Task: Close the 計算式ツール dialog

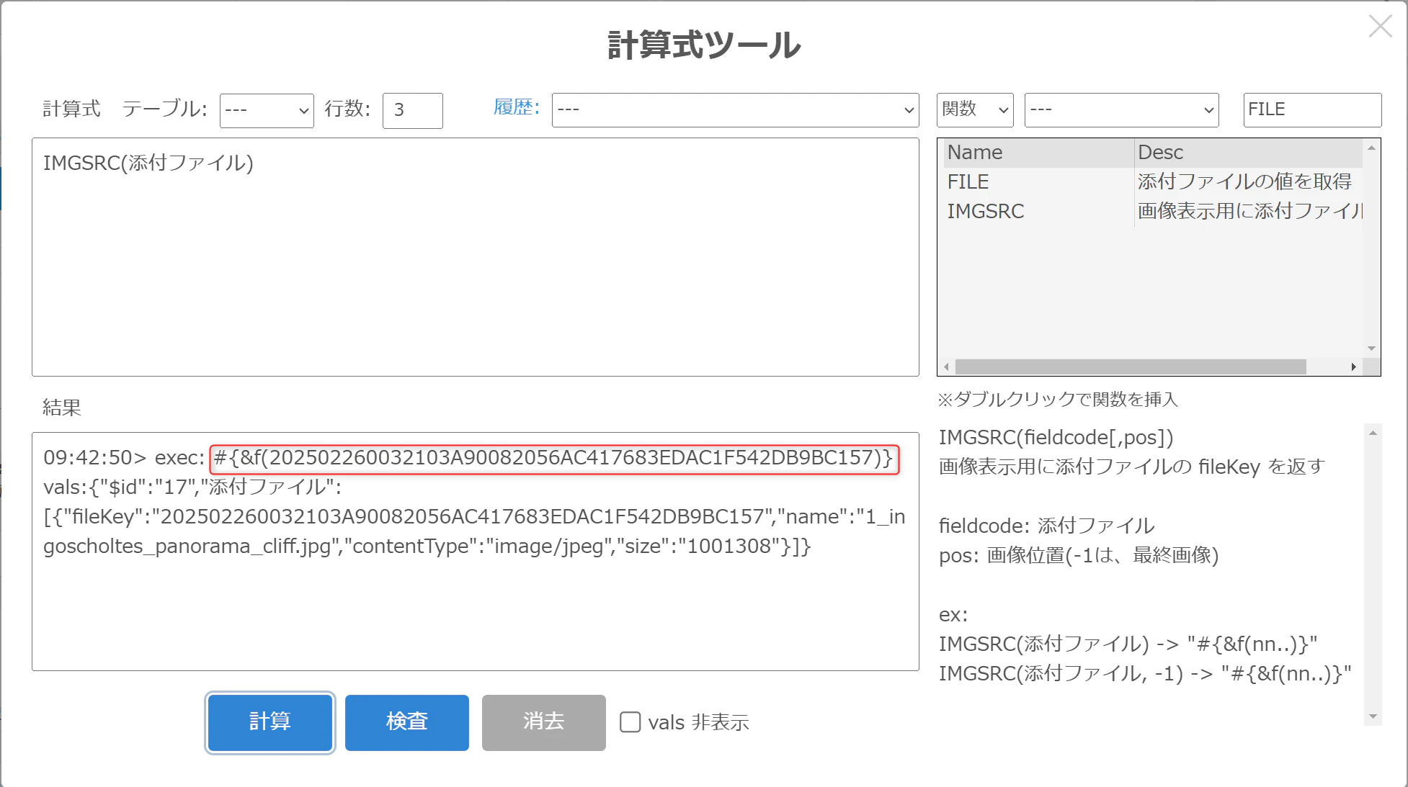Action: [1380, 27]
